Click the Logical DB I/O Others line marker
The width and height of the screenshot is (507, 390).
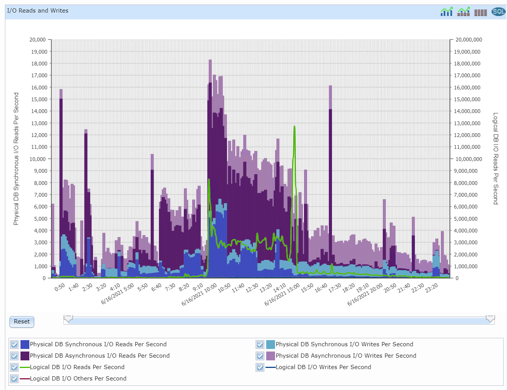click(x=25, y=379)
